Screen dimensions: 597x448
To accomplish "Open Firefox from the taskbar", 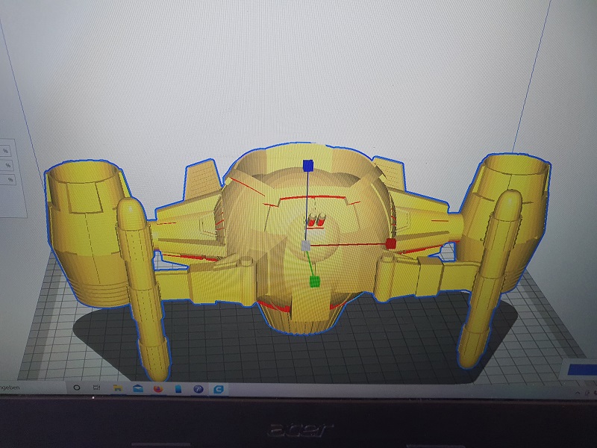I will (158, 388).
